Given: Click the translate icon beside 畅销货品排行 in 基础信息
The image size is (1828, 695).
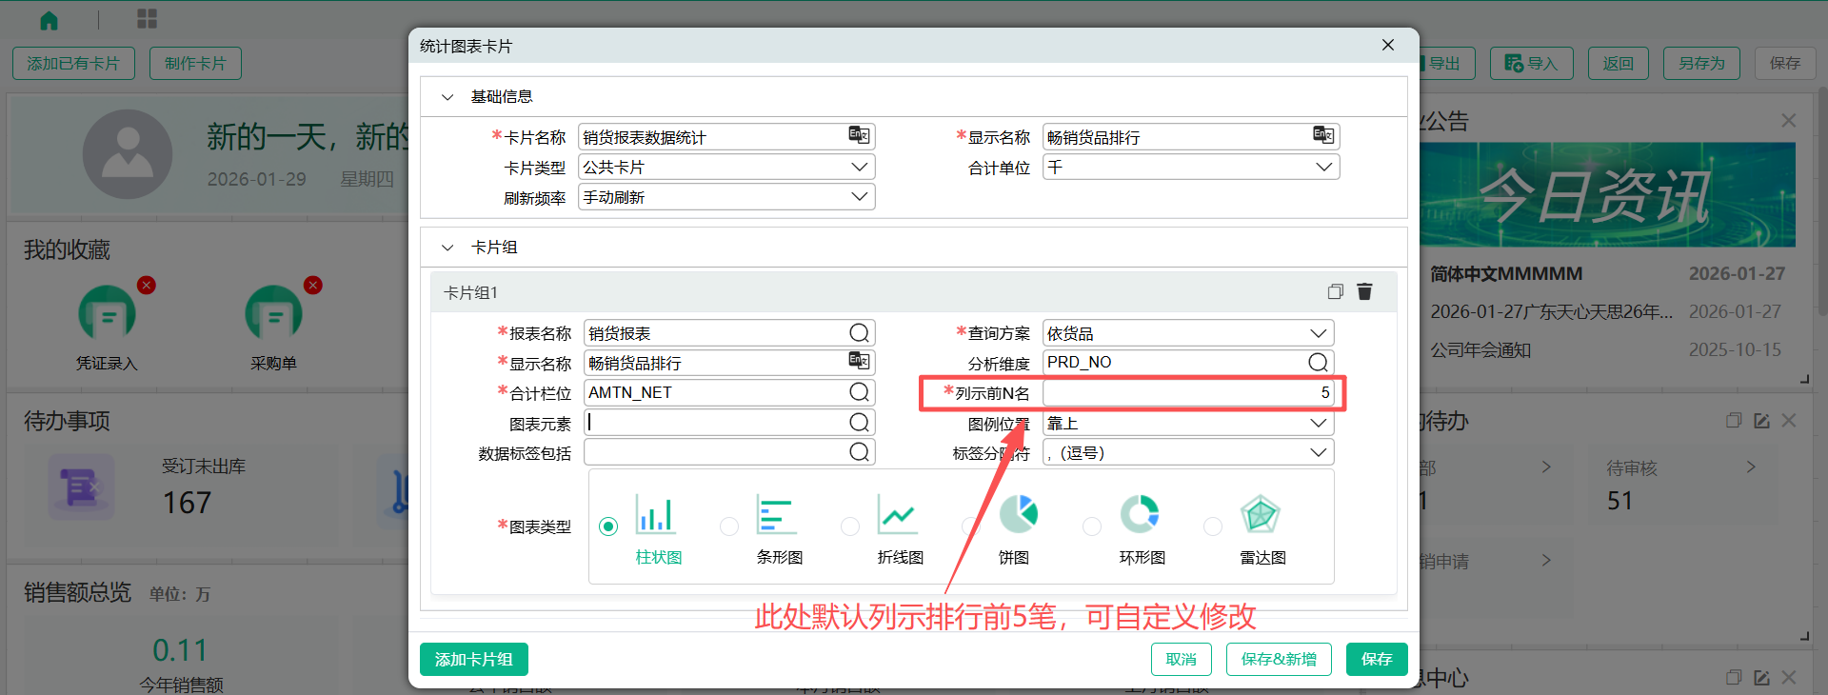Looking at the screenshot, I should click(1323, 135).
